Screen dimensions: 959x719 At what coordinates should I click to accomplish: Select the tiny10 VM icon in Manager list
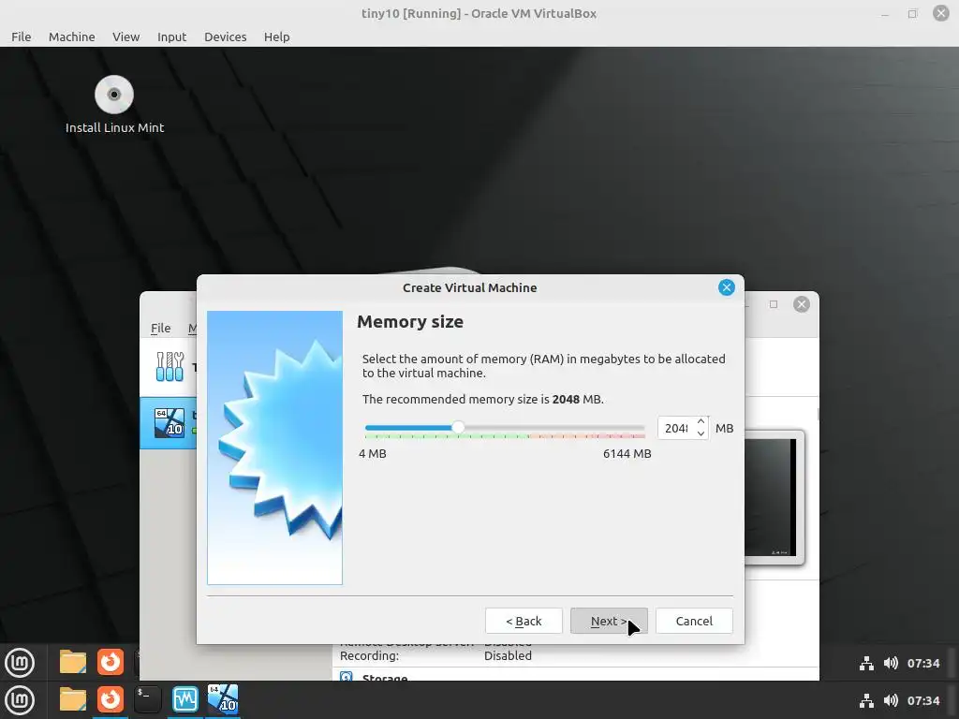pyautogui.click(x=170, y=423)
